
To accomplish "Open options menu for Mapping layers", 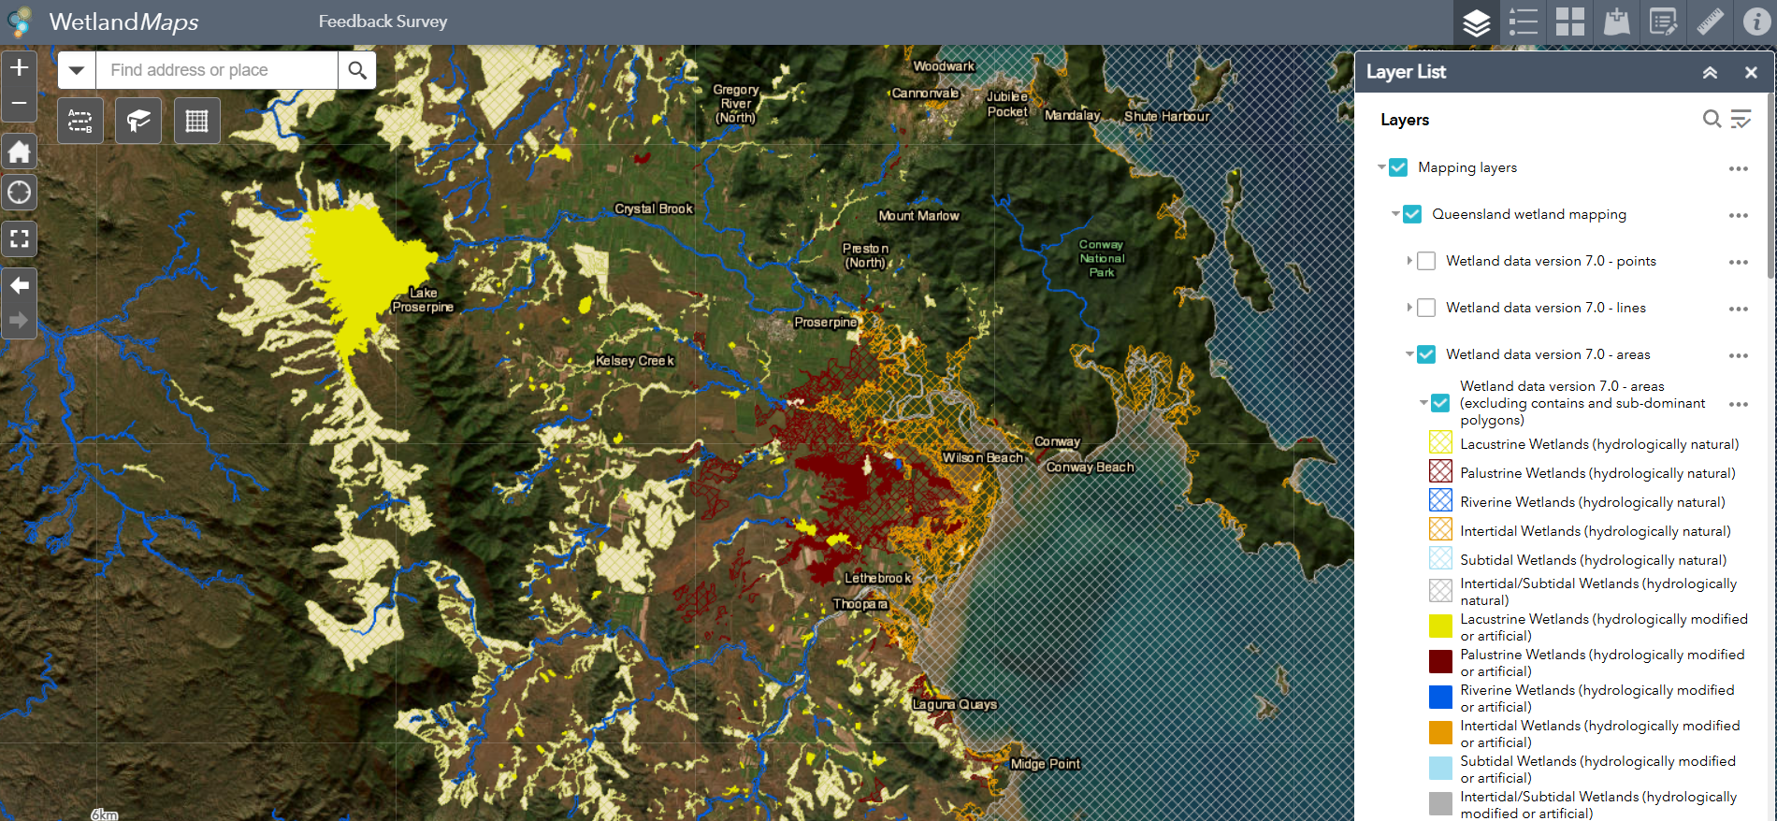I will [x=1738, y=168].
